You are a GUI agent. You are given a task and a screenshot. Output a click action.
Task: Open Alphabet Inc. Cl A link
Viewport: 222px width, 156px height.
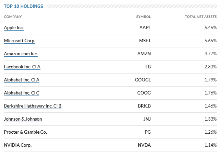click(22, 80)
